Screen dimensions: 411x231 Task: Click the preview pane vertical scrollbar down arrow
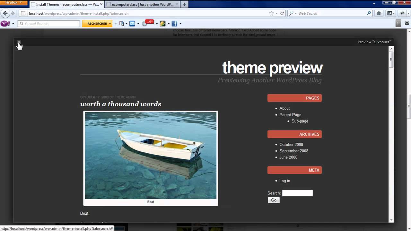pos(391,220)
